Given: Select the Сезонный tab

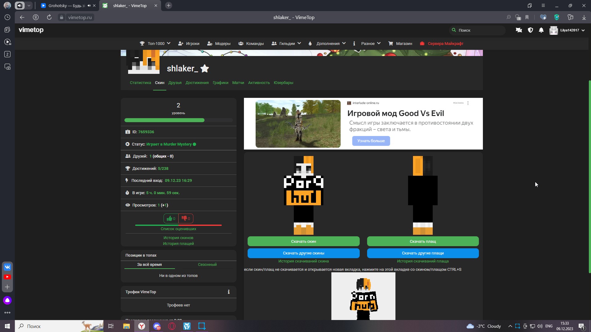Looking at the screenshot, I should click(x=207, y=265).
